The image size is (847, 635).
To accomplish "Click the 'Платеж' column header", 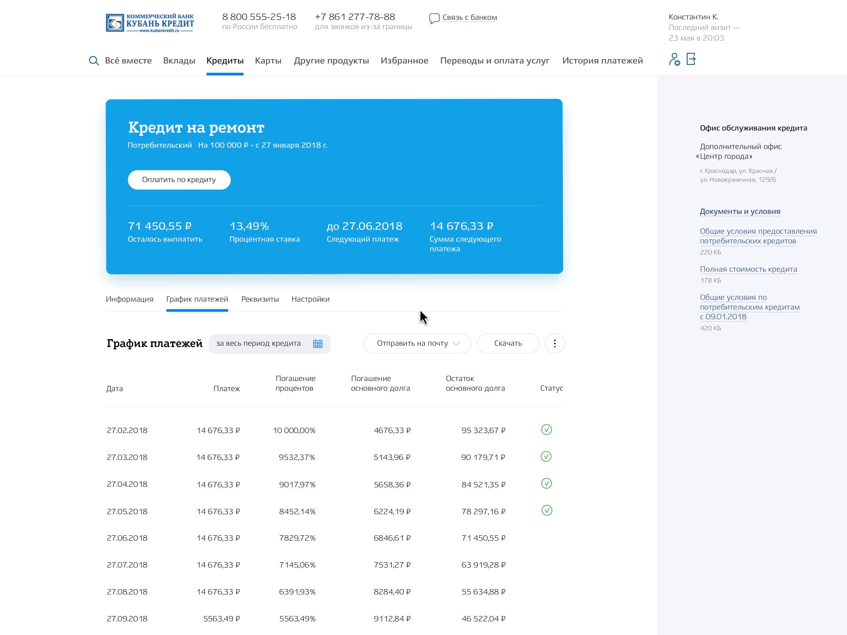I will [x=227, y=388].
